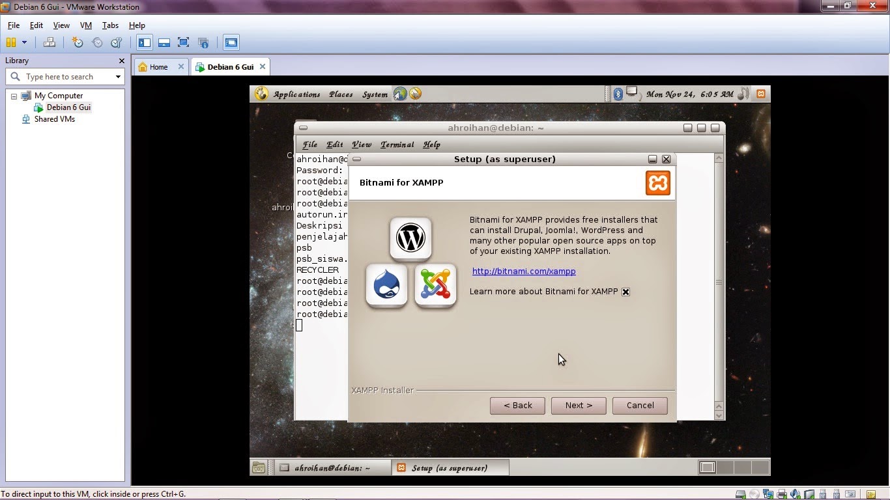
Task: Toggle the thumbnail bar icon
Action: [164, 43]
